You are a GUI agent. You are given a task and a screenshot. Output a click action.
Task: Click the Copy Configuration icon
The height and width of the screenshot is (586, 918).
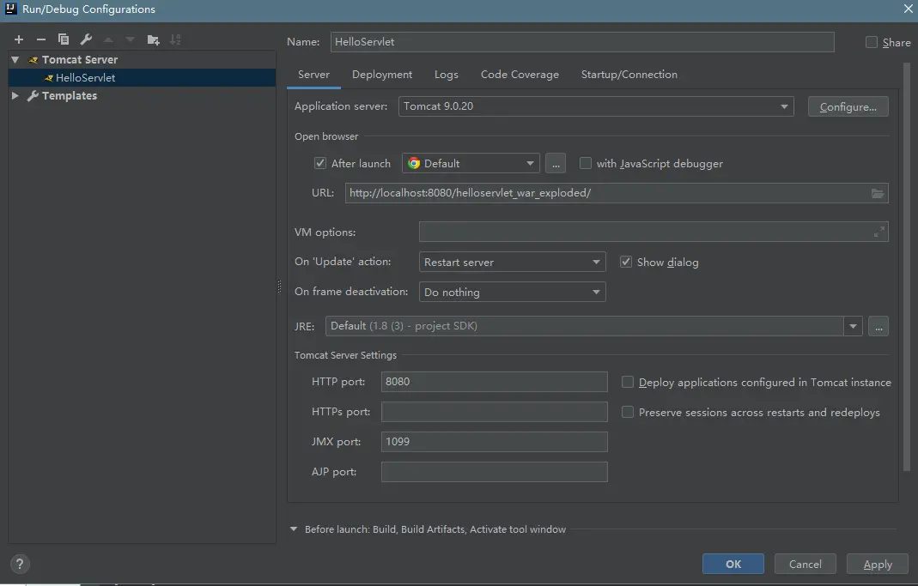[x=64, y=39]
